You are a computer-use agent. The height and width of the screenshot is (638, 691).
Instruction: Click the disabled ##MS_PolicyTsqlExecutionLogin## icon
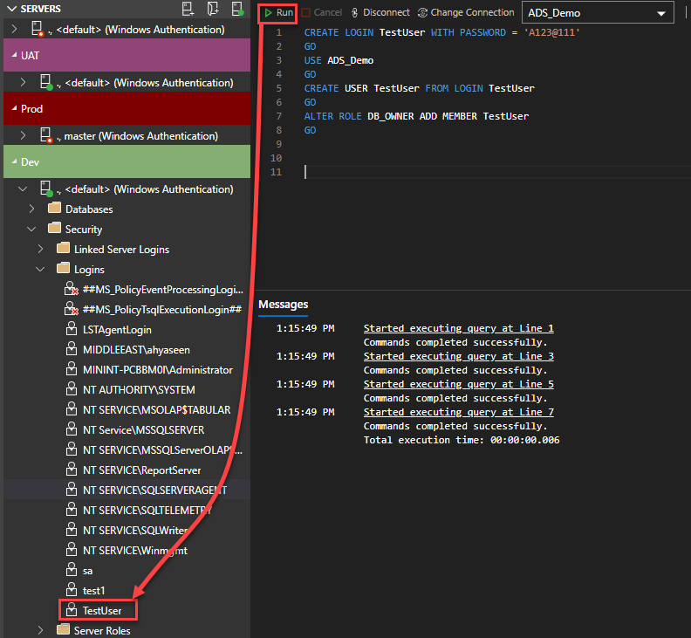(x=72, y=310)
